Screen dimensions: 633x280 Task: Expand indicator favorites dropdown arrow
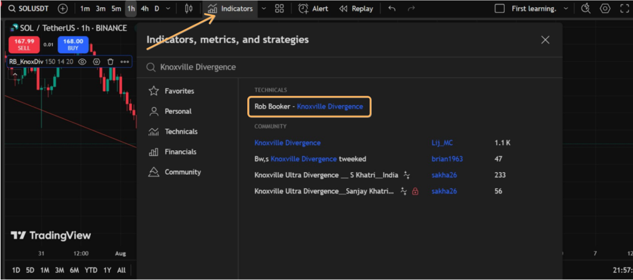tap(264, 9)
